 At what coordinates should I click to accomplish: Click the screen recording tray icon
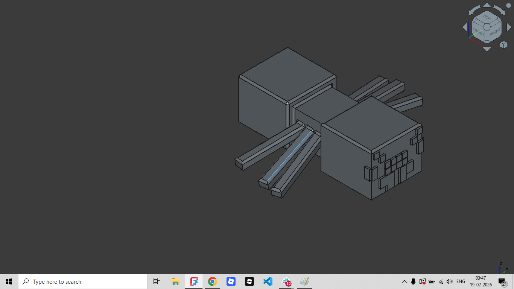click(423, 281)
